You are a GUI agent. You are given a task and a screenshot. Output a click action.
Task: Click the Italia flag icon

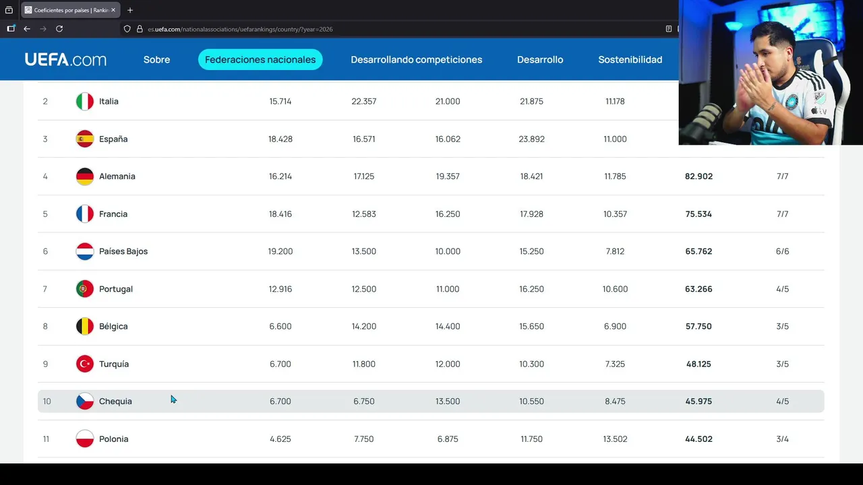point(85,102)
